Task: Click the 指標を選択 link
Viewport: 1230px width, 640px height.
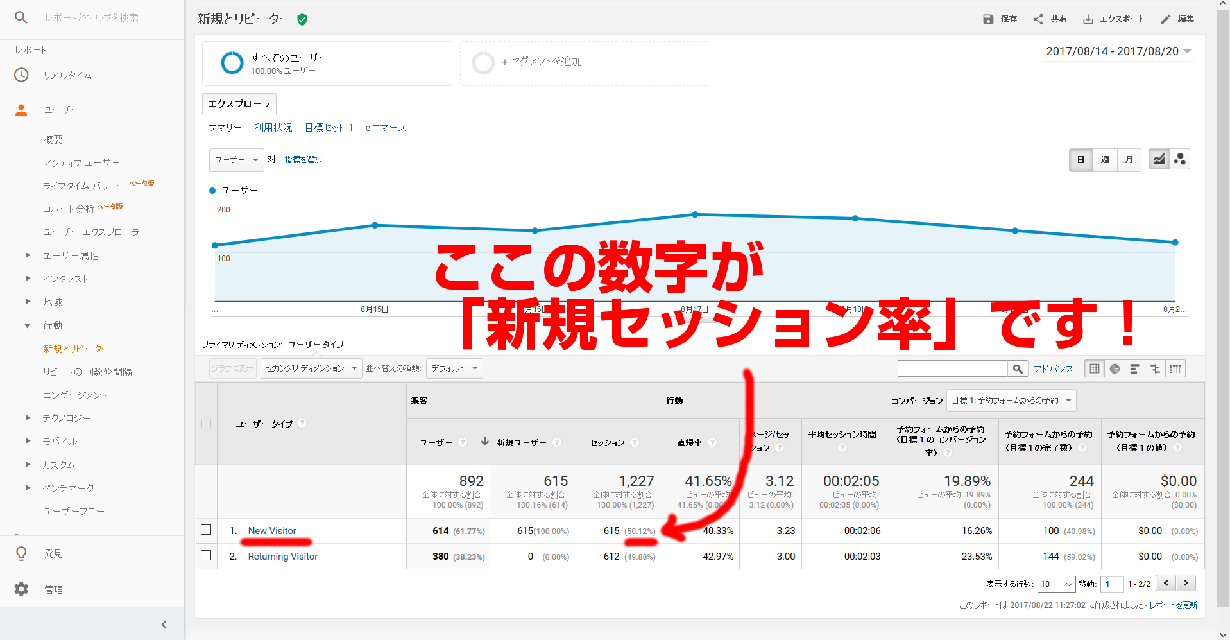Action: (x=303, y=160)
